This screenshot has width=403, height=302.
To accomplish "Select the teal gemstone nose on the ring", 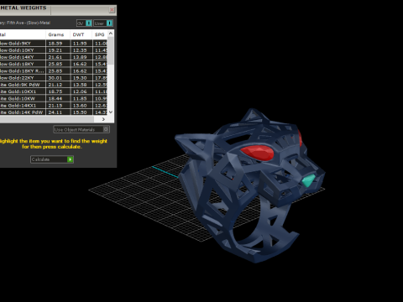I will (x=308, y=180).
